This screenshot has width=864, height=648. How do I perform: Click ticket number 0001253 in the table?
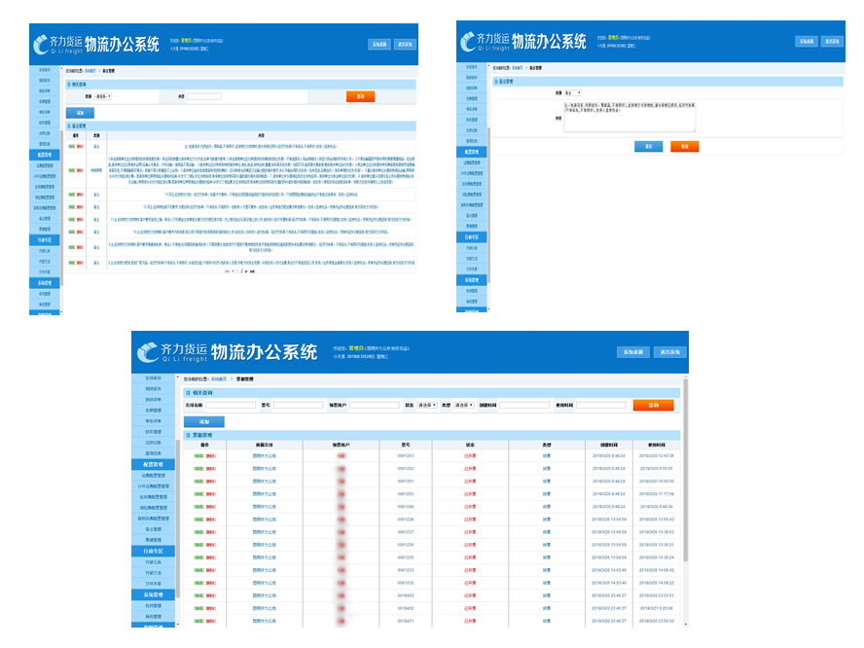[406, 455]
